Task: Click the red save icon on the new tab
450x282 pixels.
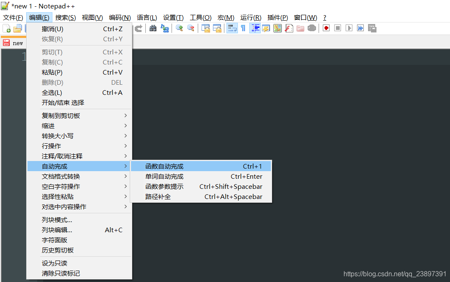Action: pos(6,43)
